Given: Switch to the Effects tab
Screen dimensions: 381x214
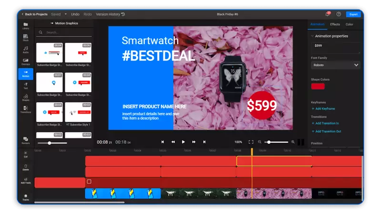Looking at the screenshot, I should click(335, 24).
